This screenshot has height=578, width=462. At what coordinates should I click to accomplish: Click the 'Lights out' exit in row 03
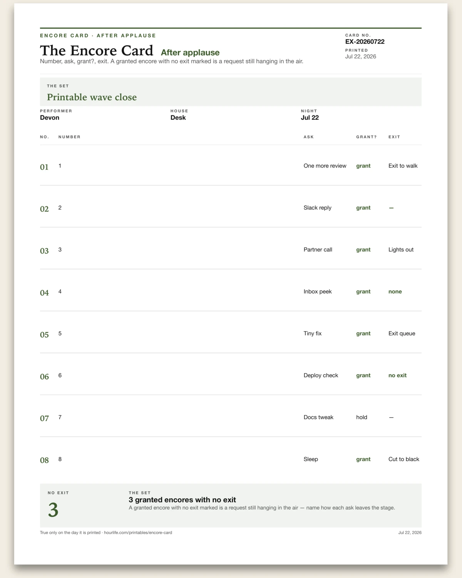tap(401, 250)
